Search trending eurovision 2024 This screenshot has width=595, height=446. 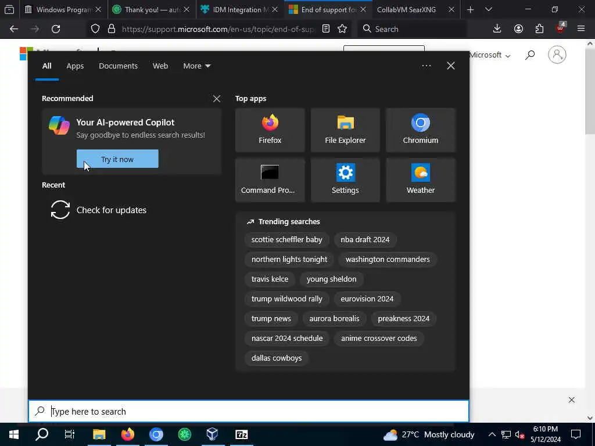tap(367, 299)
